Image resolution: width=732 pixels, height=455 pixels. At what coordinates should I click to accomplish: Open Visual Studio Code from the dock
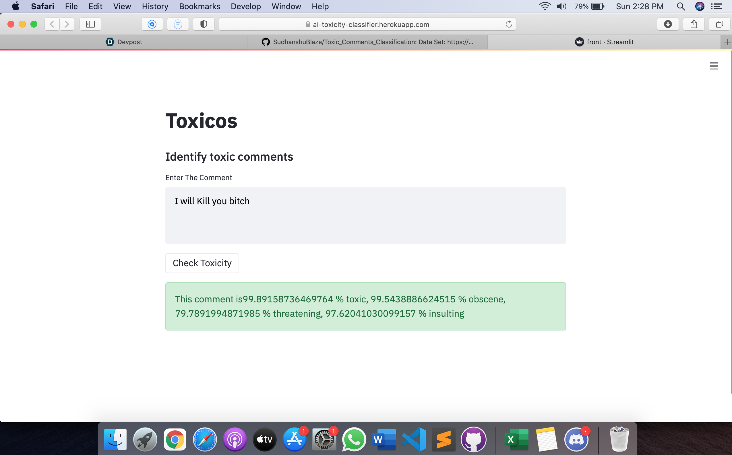coord(414,439)
